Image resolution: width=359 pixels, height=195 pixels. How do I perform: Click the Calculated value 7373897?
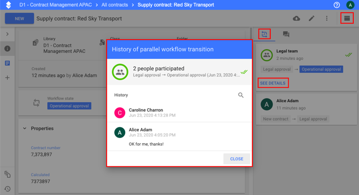[41, 182]
